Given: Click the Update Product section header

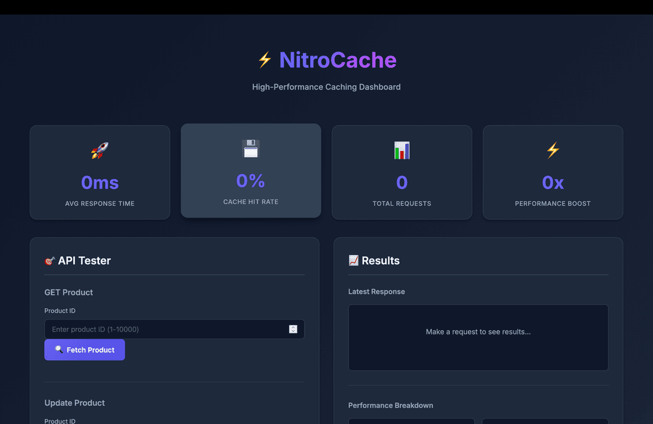Looking at the screenshot, I should point(74,403).
